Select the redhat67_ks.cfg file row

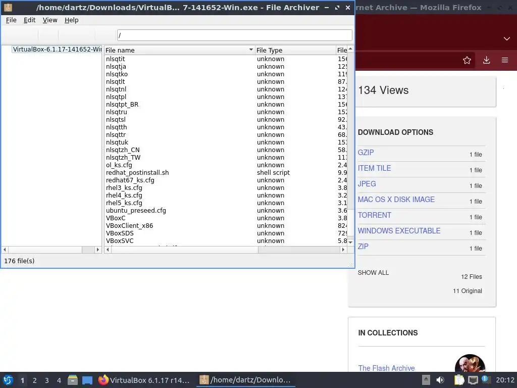pos(226,180)
